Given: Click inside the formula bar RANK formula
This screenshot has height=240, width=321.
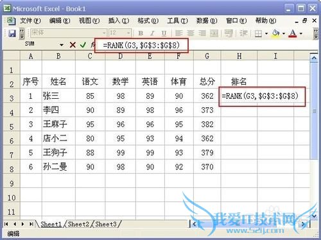Looking at the screenshot, I should tap(141, 46).
